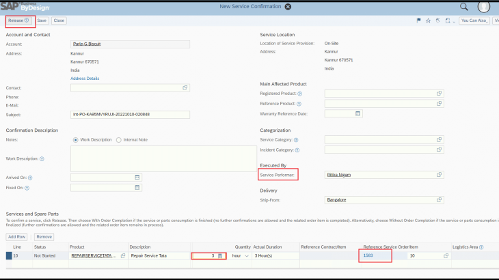Screen dimensions: 499x280
Task: Select line 10 row selector
Action: (x=9, y=255)
